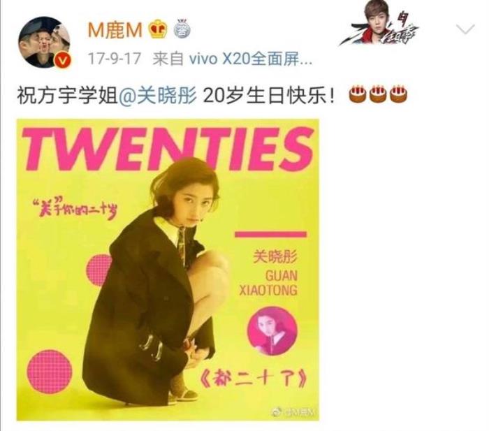Click the pink TWENTIES headline text
Viewport: 489px width, 431px height.
pos(168,149)
